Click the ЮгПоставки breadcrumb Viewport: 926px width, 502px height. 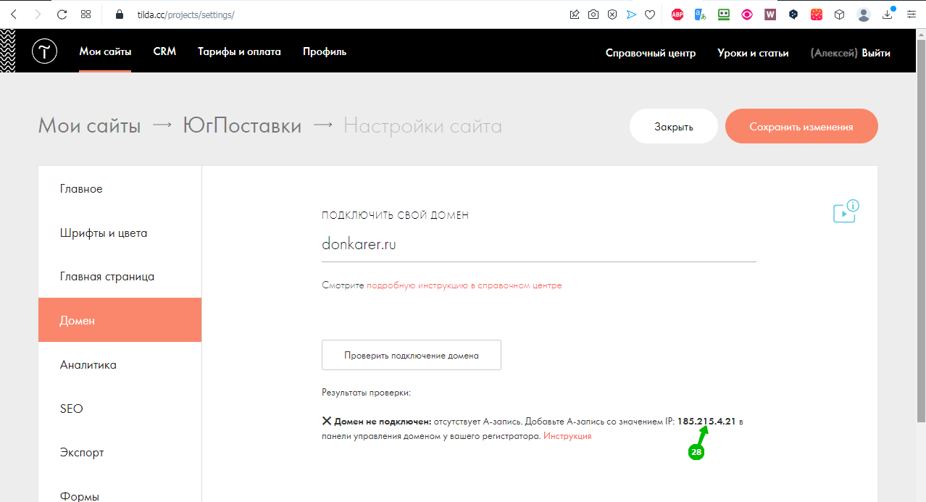pos(242,126)
